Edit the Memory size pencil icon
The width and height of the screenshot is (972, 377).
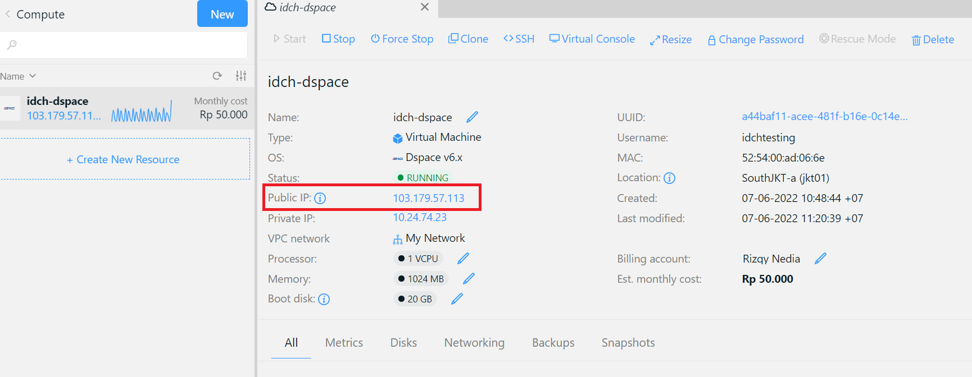click(469, 279)
